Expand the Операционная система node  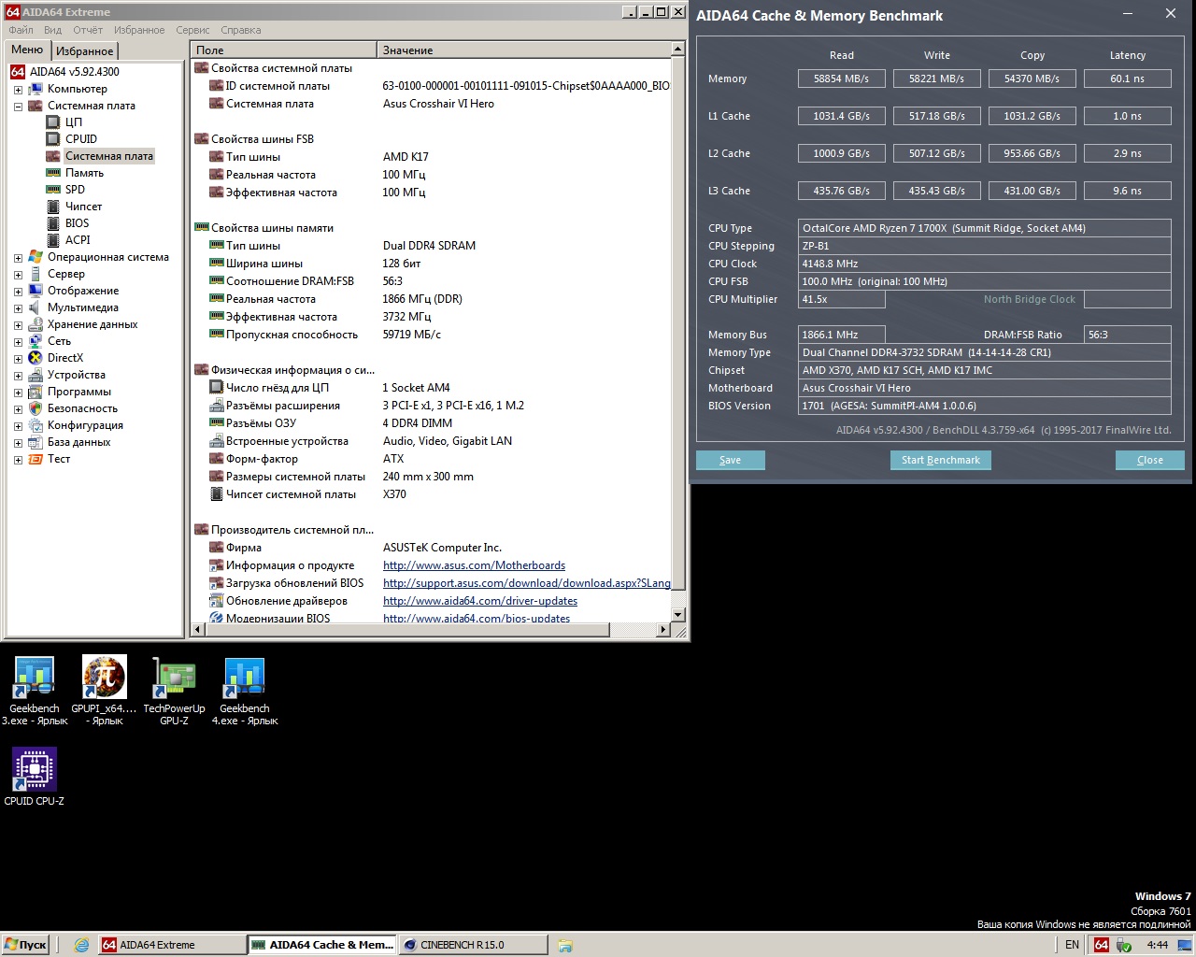(x=18, y=258)
